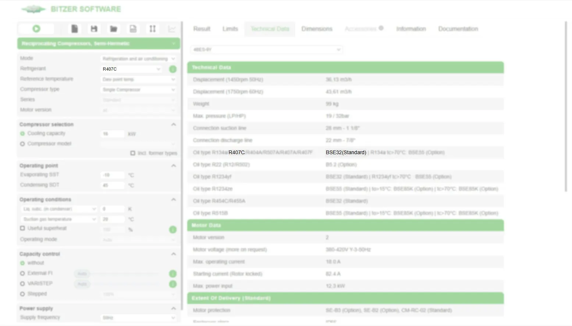Click the Cooling capacity kW input field
The height and width of the screenshot is (326, 572).
(113, 134)
